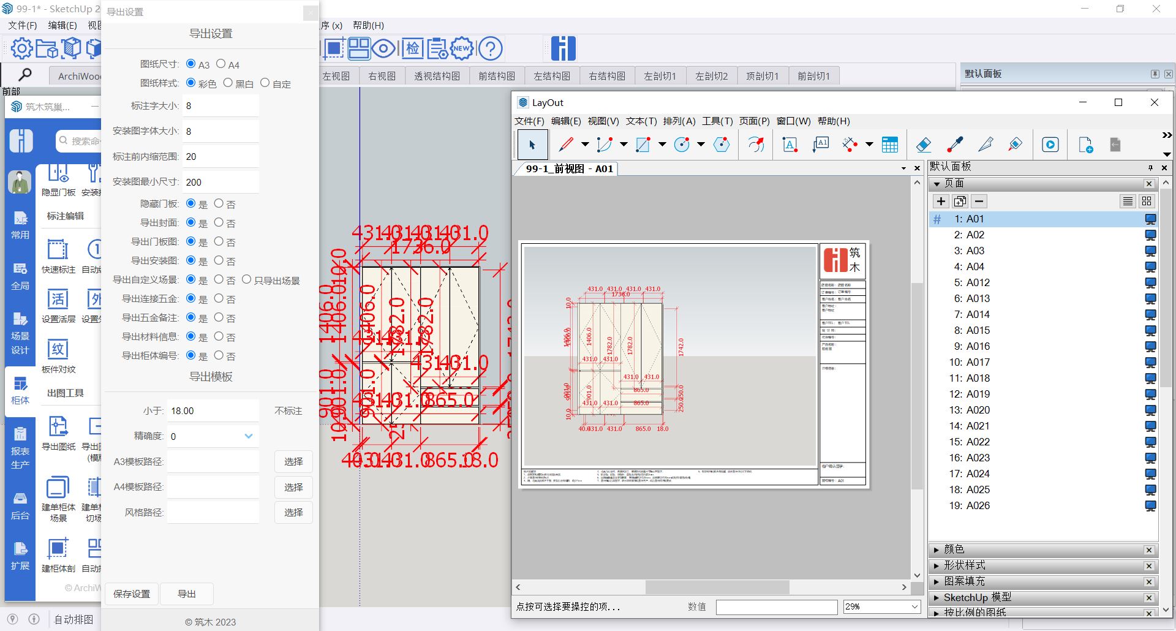1176x631 pixels.
Task: Start presentation with the play icon
Action: tap(1050, 145)
